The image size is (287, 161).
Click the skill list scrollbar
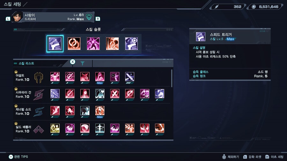pyautogui.click(x=172, y=78)
